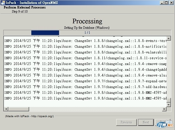Click the log vertical scrollbar up arrow
175x130 pixels.
(168, 38)
